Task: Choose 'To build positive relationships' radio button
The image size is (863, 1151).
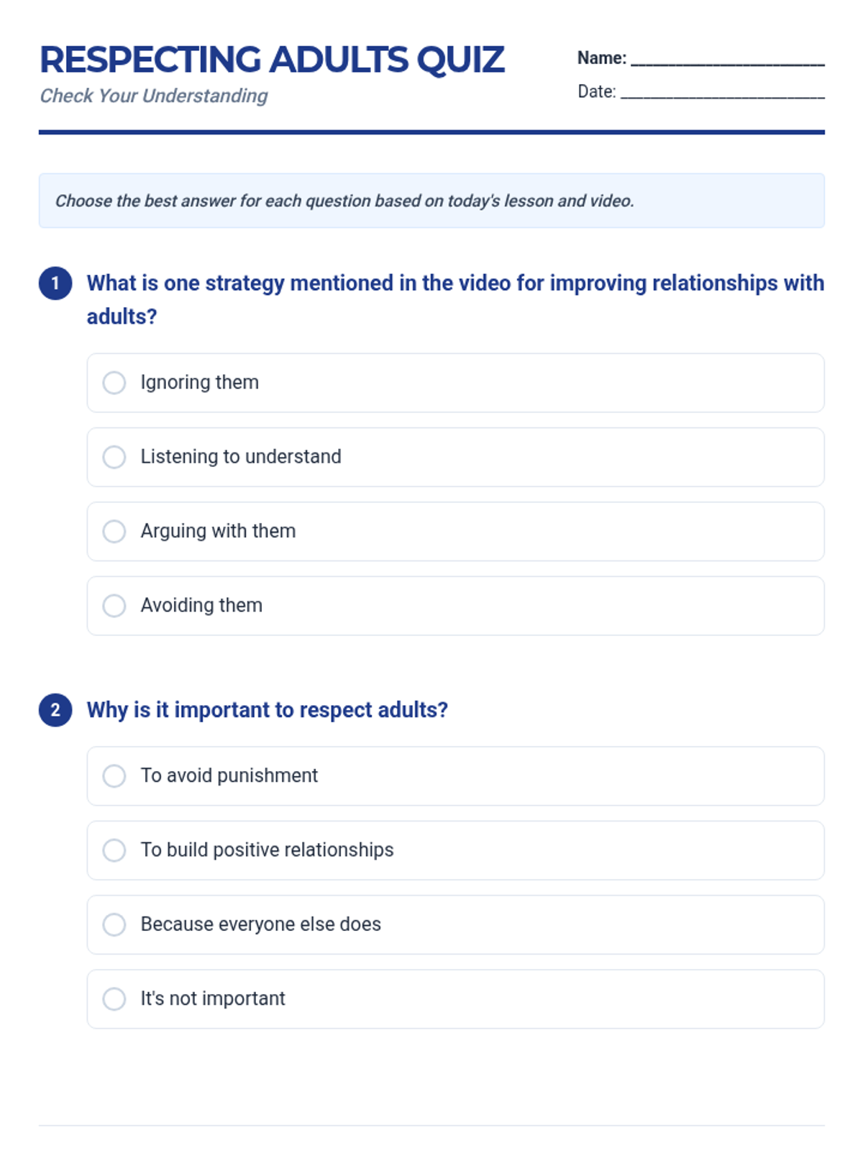Action: (x=114, y=850)
